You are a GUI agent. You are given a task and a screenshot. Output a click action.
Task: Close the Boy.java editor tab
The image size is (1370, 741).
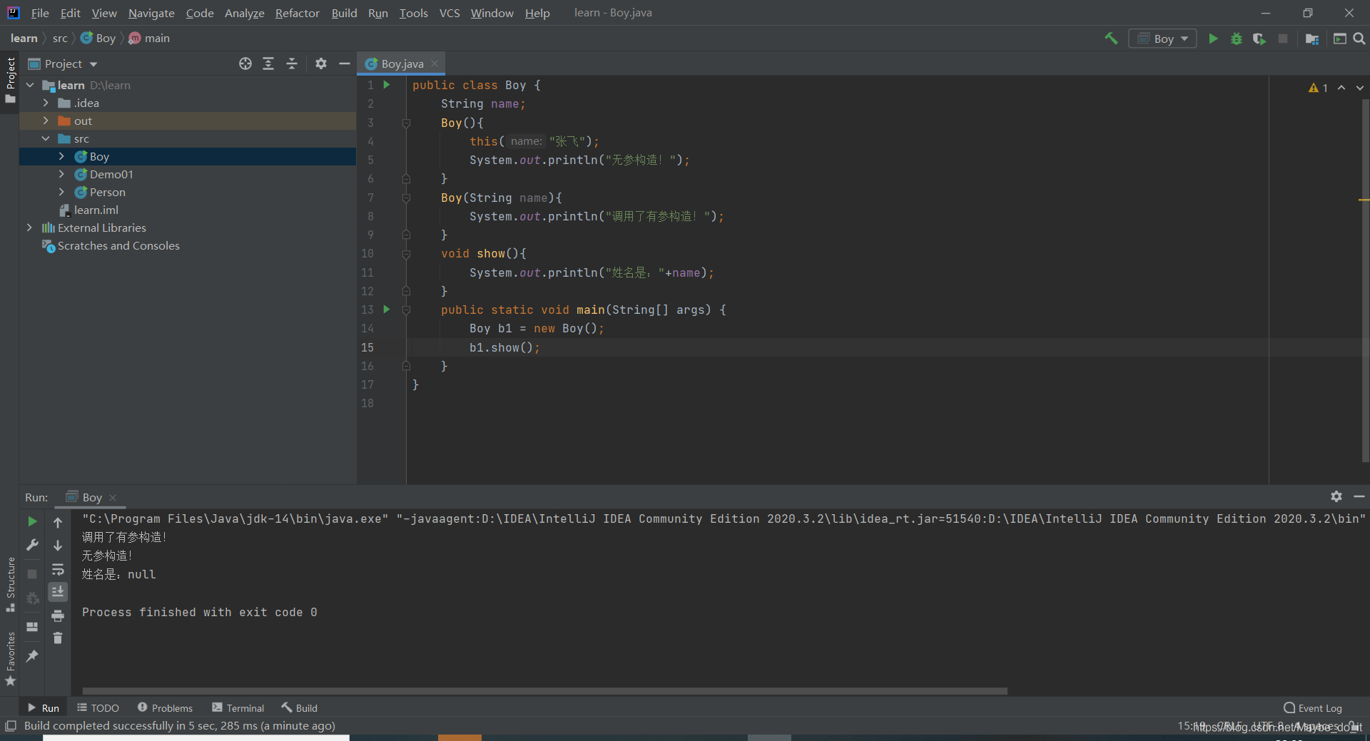(435, 63)
